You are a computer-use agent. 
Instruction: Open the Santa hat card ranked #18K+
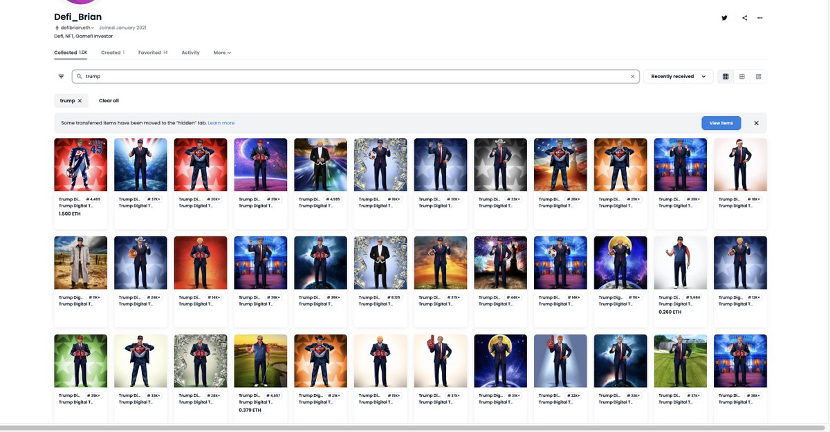click(740, 183)
